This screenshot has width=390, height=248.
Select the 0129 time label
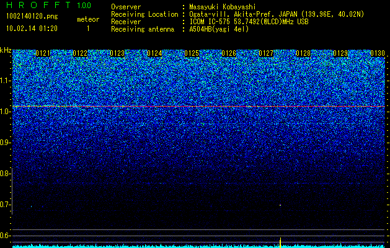point(340,53)
